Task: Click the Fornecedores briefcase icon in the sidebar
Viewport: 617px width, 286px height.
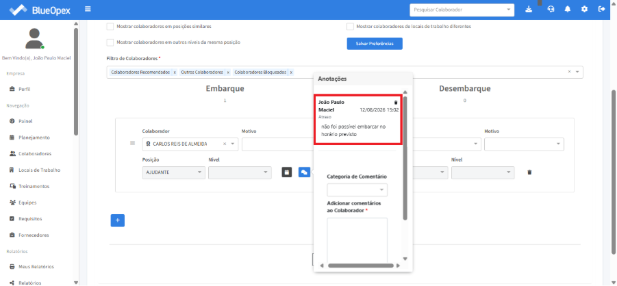Action: point(12,235)
